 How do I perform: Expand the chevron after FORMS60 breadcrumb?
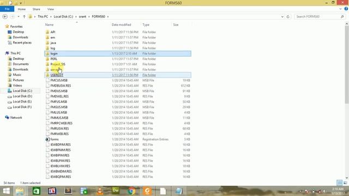coord(108,17)
